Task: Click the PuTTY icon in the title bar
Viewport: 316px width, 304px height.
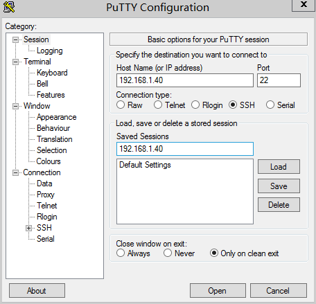Action: (x=9, y=7)
